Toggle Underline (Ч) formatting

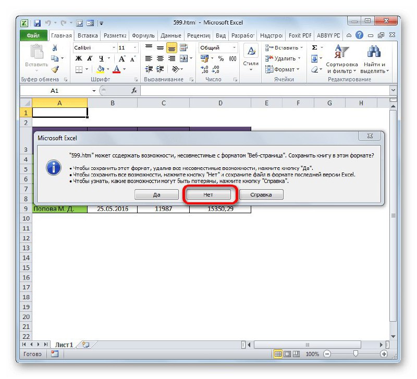pyautogui.click(x=101, y=58)
